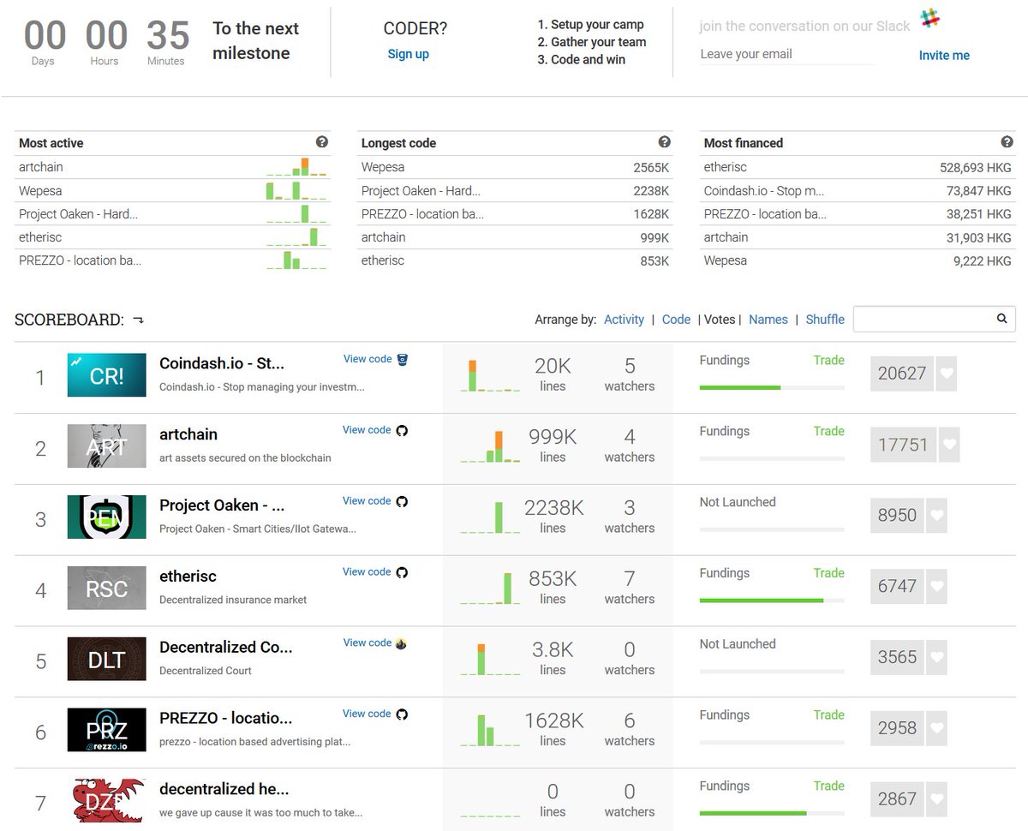Click heart vote icon for Project Oaken
This screenshot has width=1028, height=831.
[x=937, y=516]
